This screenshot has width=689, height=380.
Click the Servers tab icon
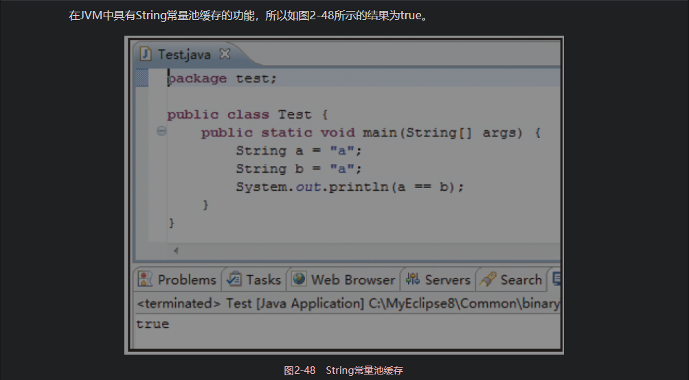pos(413,279)
